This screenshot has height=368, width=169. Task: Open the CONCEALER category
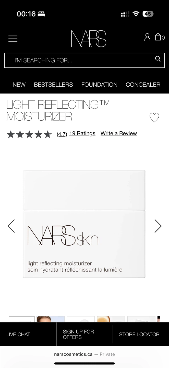(143, 85)
